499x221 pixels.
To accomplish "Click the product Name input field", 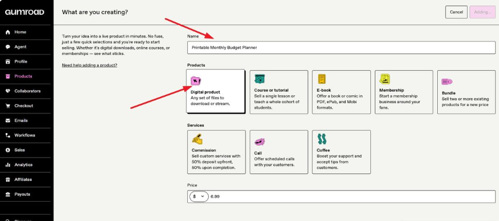I will click(341, 48).
